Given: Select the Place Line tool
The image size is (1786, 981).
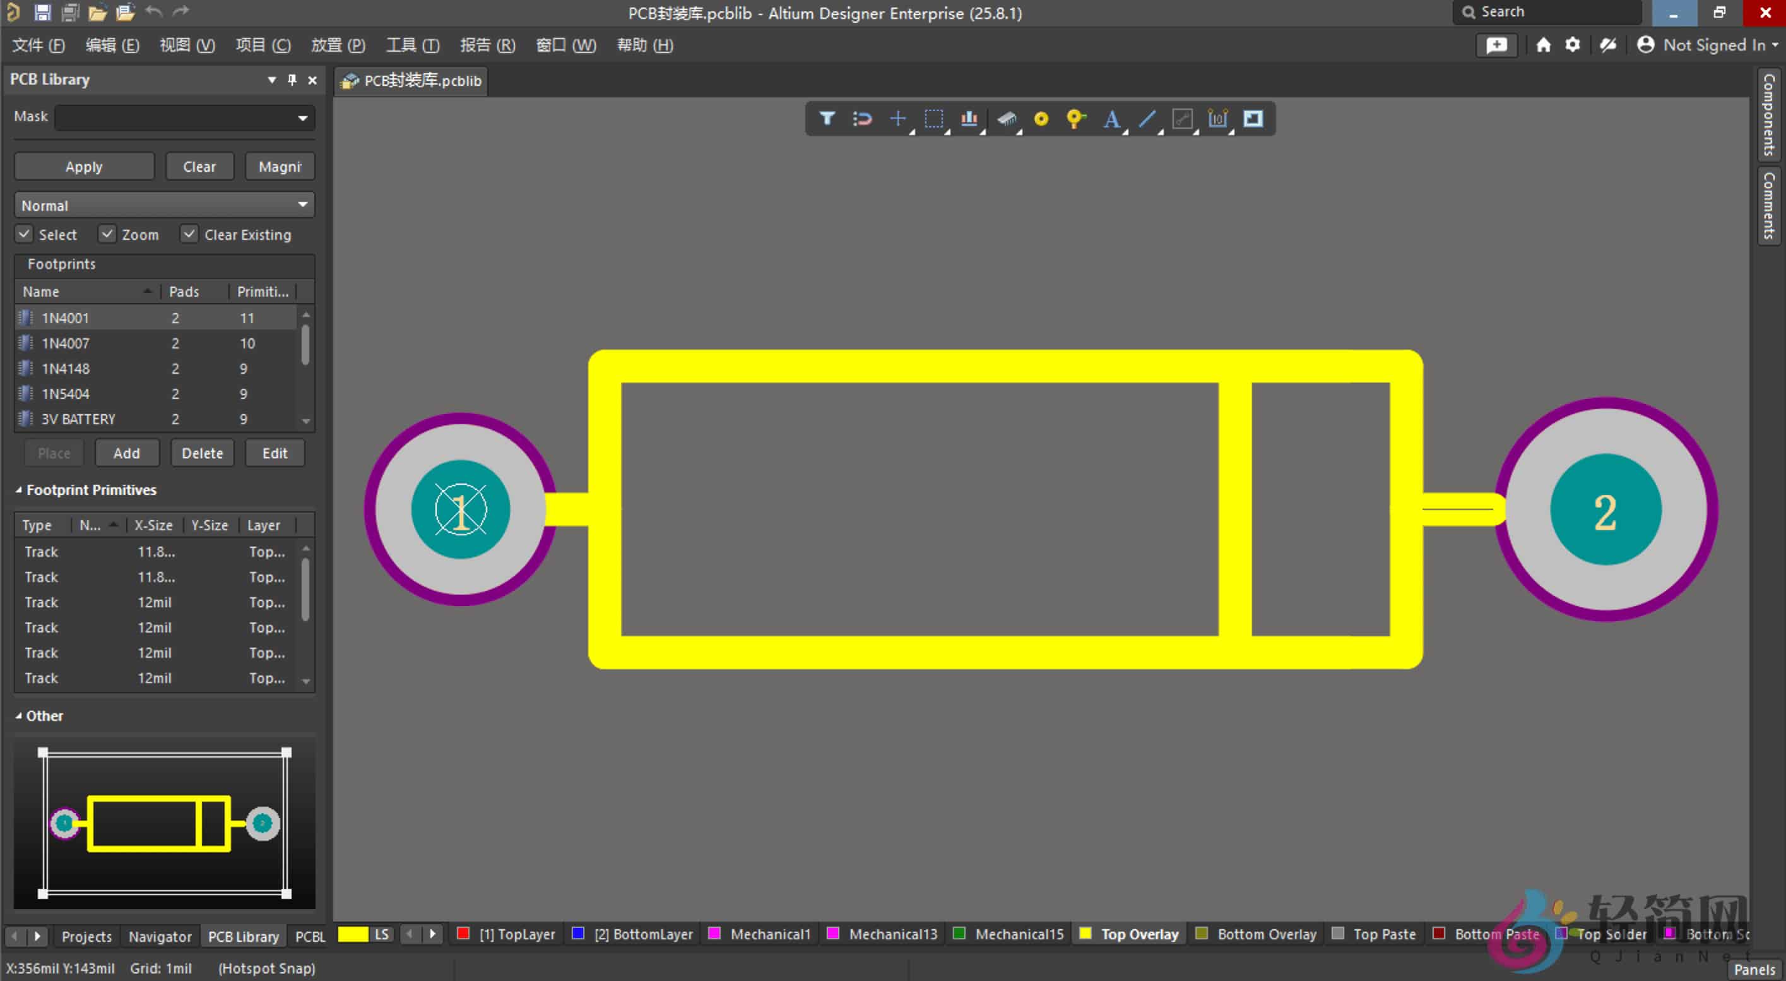Looking at the screenshot, I should point(1147,119).
